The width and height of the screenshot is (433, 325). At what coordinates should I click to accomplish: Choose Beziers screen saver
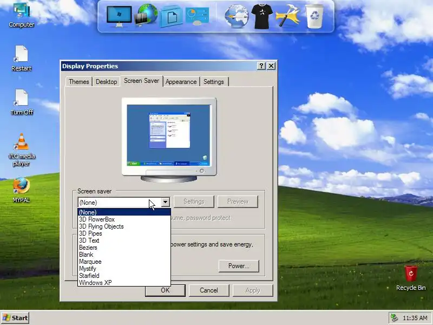point(124,248)
